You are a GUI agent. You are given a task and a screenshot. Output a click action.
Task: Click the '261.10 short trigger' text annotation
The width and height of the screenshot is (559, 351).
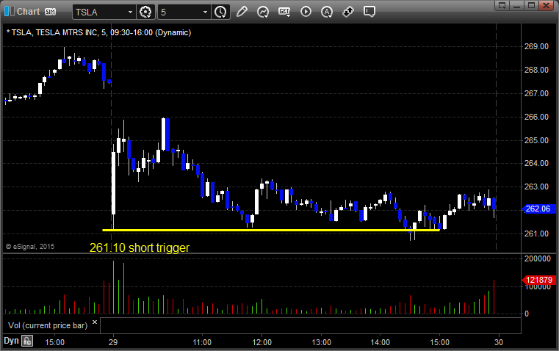pos(140,247)
